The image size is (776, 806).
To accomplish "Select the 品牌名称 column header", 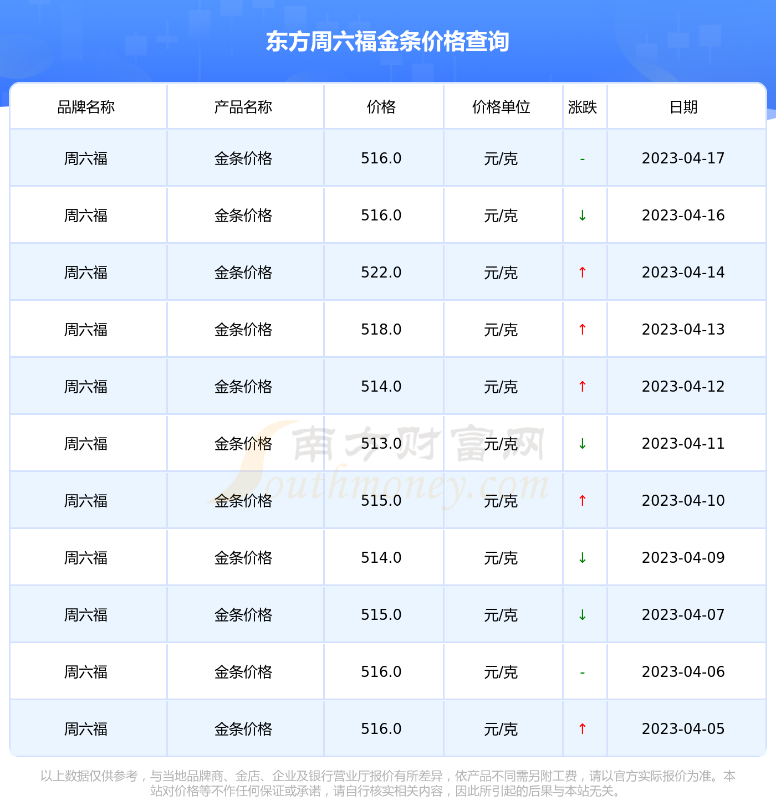I will pos(86,107).
